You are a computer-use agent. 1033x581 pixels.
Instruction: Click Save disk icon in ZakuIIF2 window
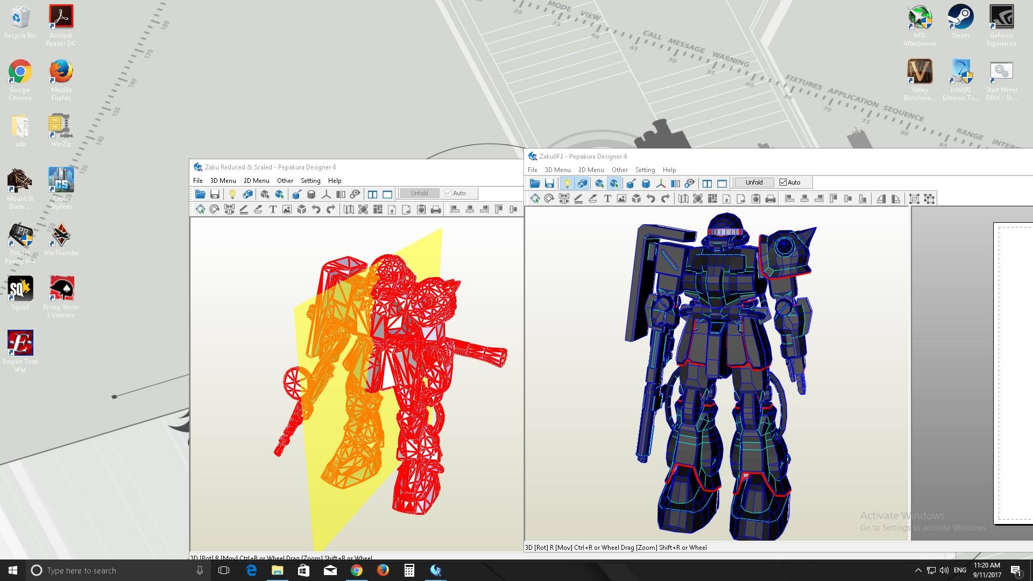[x=549, y=183]
